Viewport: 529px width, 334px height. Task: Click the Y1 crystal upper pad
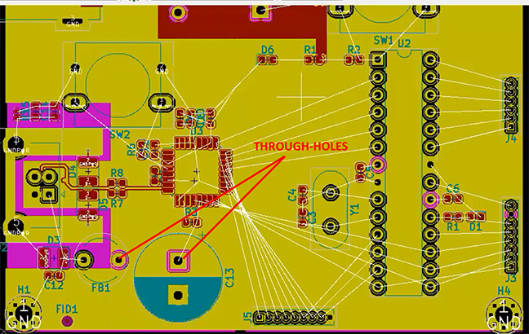331,194
